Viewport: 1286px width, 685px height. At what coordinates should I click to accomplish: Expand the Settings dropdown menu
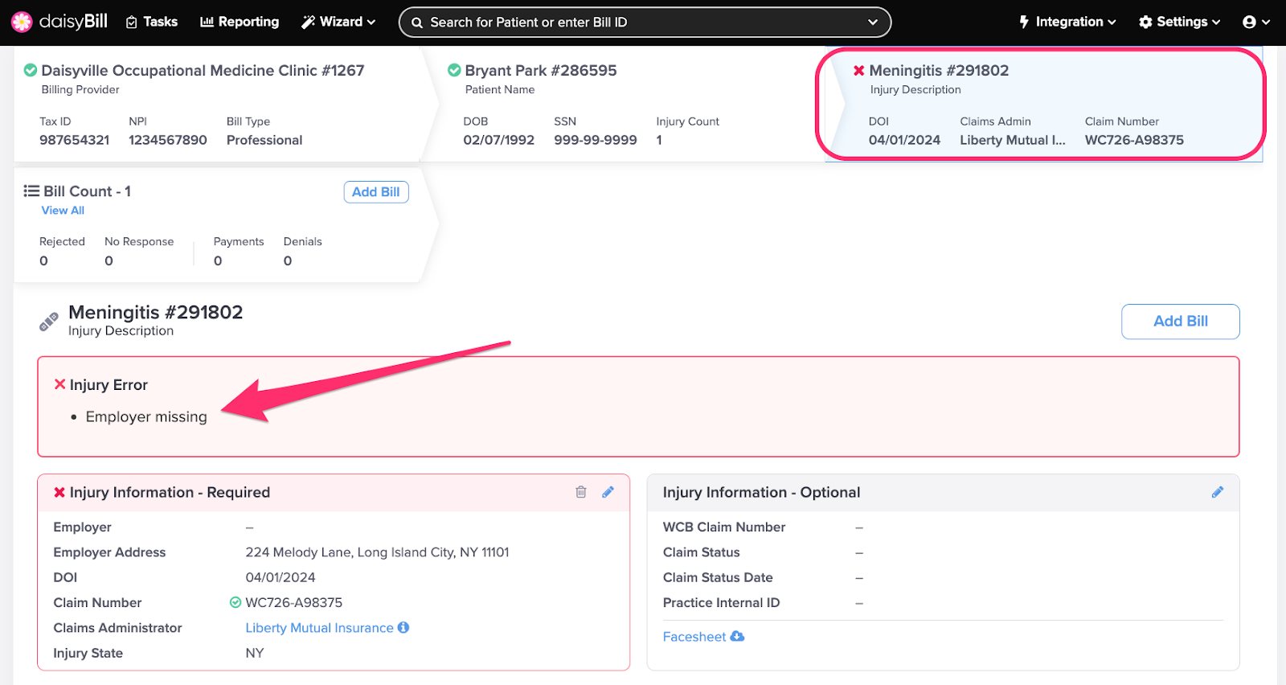coord(1179,23)
